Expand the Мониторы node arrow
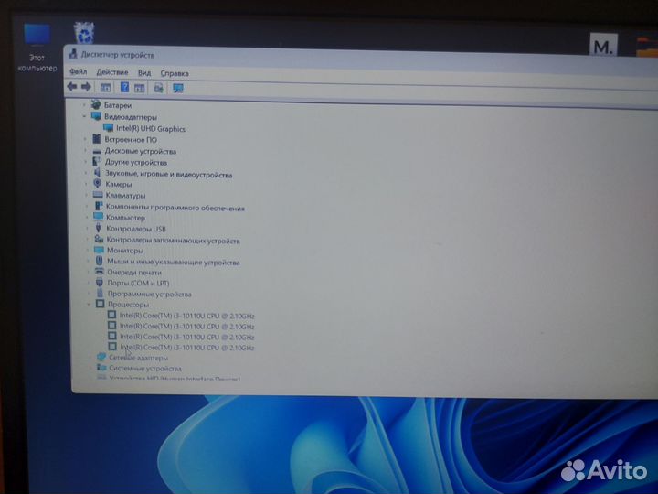 click(88, 250)
